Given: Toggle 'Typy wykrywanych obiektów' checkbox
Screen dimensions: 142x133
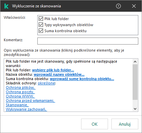Looking at the screenshot, I should 41,25.
